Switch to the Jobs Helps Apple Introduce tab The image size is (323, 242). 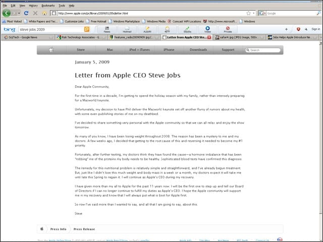point(293,37)
